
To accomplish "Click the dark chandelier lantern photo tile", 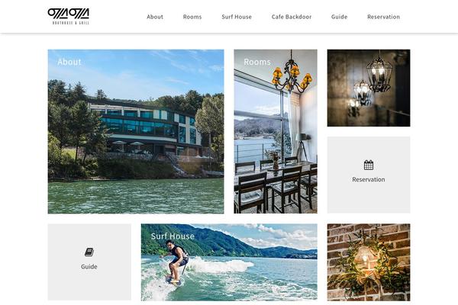I will (369, 88).
